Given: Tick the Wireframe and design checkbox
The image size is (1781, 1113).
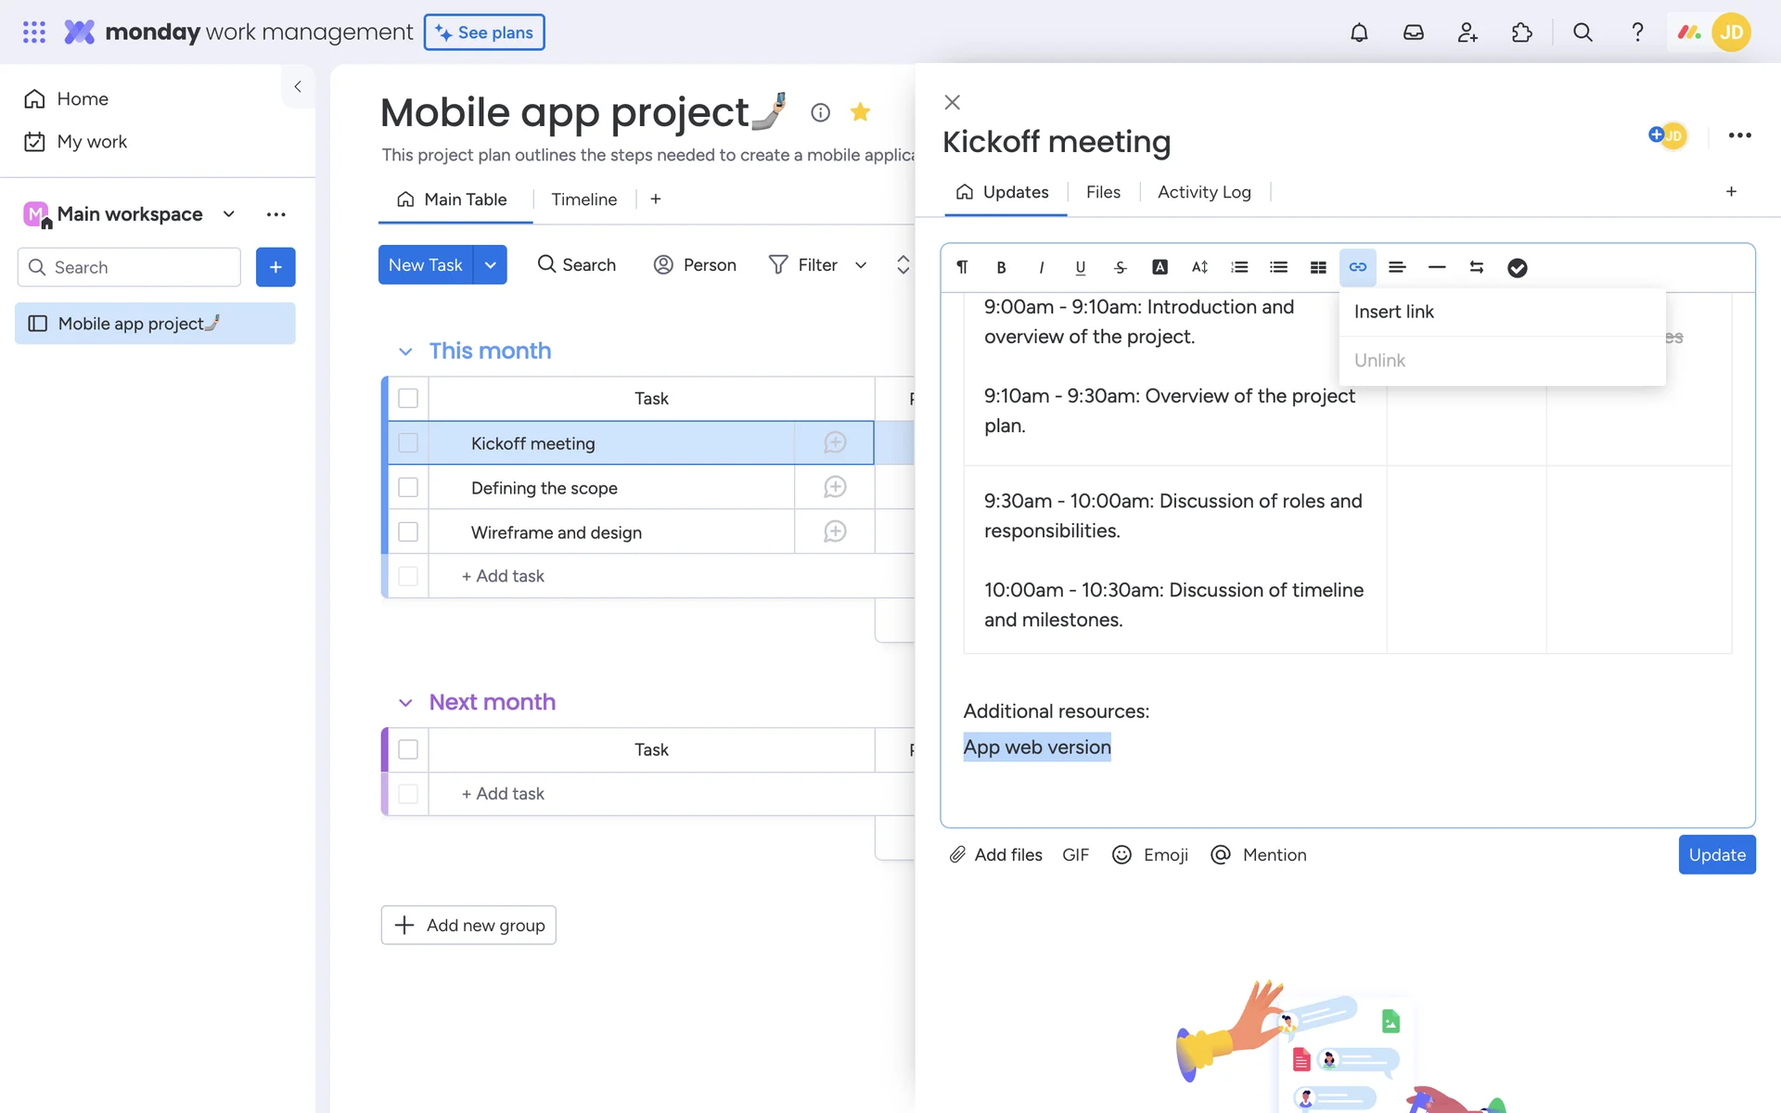Looking at the screenshot, I should [x=408, y=532].
